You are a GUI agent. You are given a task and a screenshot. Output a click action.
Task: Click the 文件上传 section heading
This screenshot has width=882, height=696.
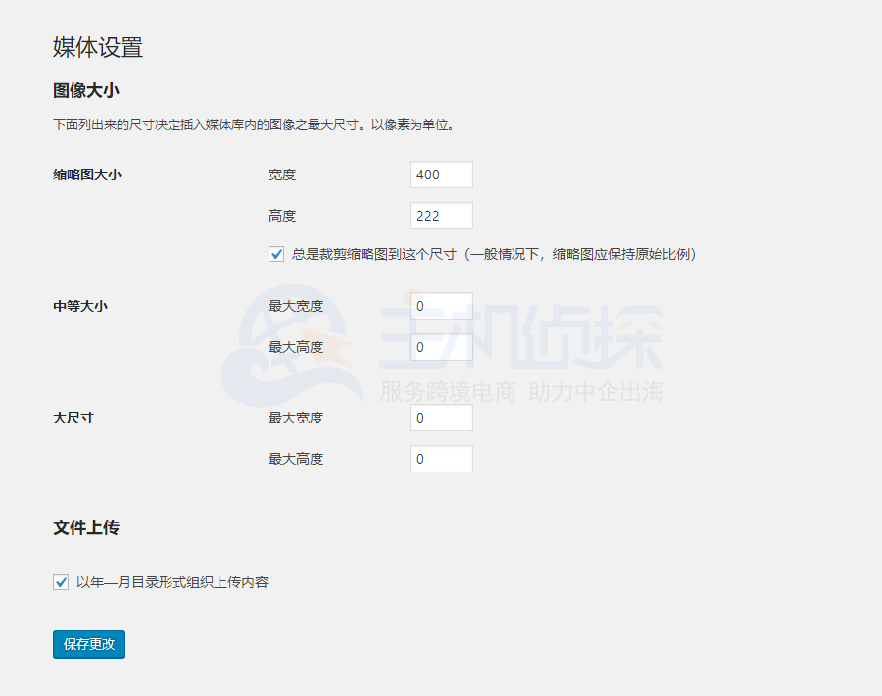click(x=77, y=526)
